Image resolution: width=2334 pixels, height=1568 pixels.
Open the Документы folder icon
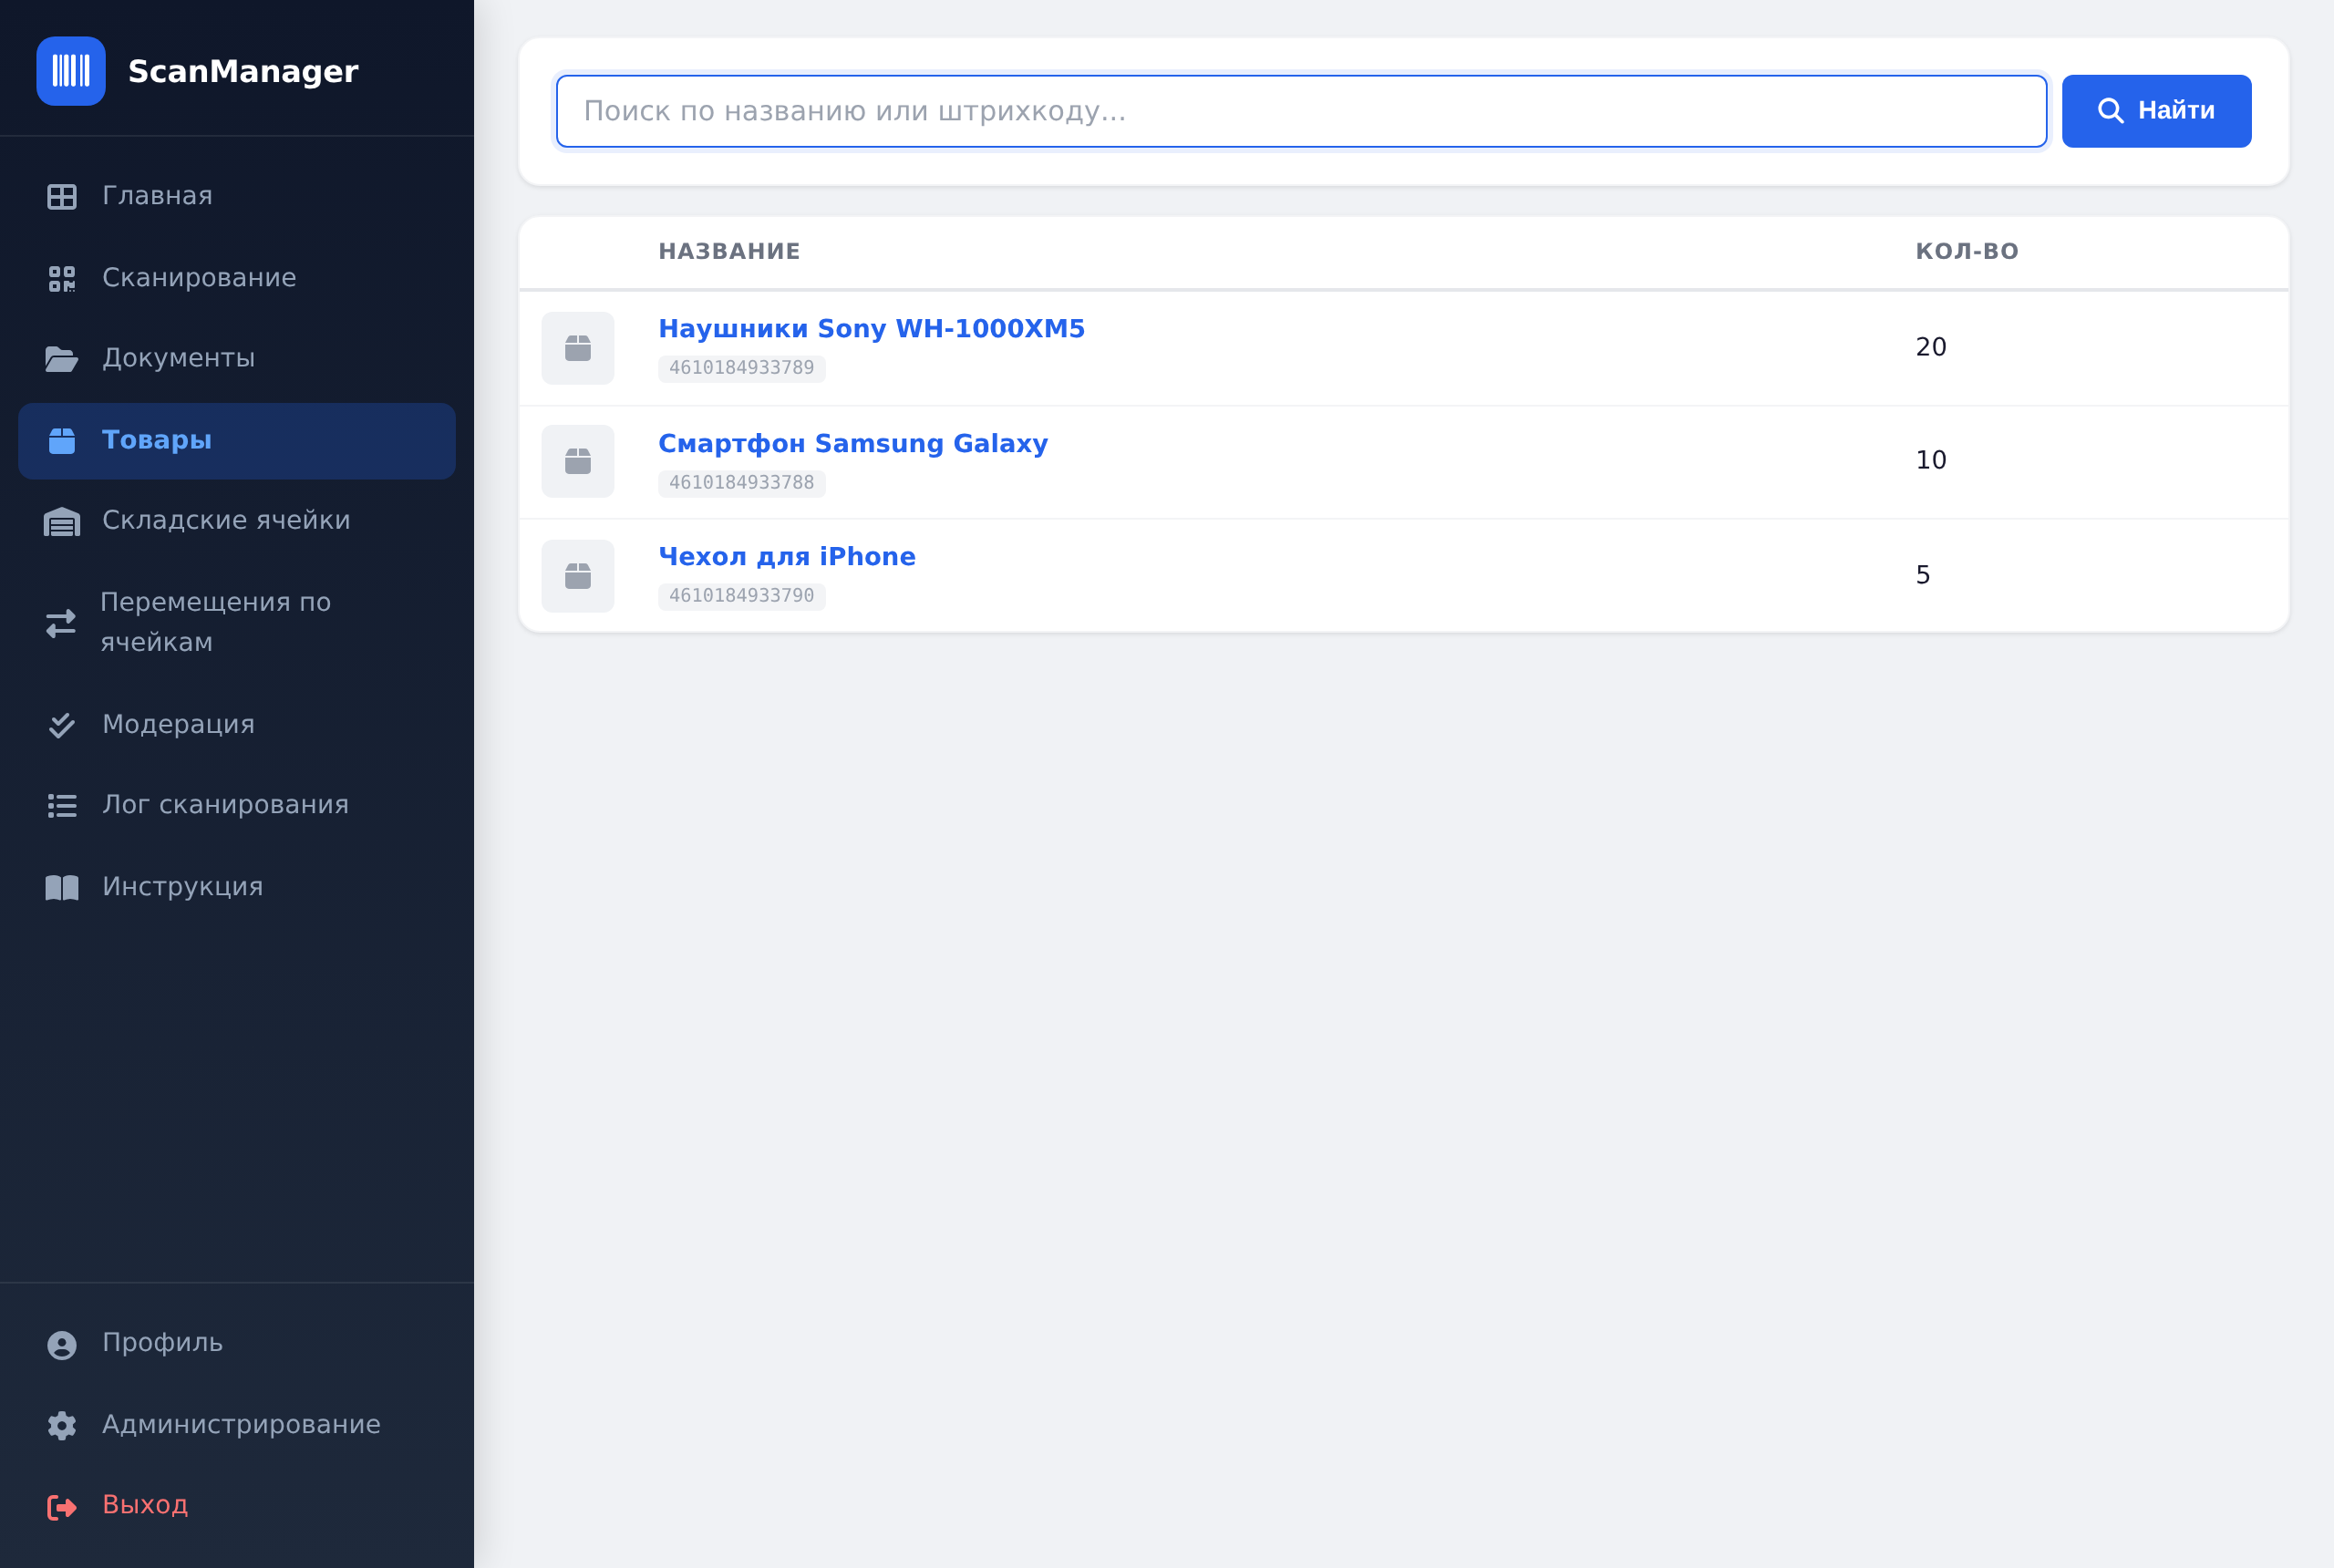[x=62, y=359]
